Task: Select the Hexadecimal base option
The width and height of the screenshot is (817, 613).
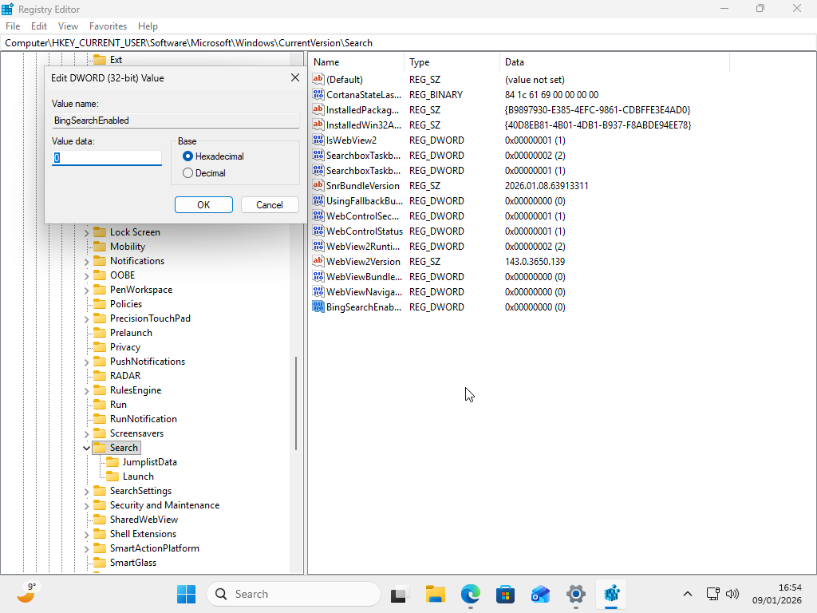Action: [187, 157]
